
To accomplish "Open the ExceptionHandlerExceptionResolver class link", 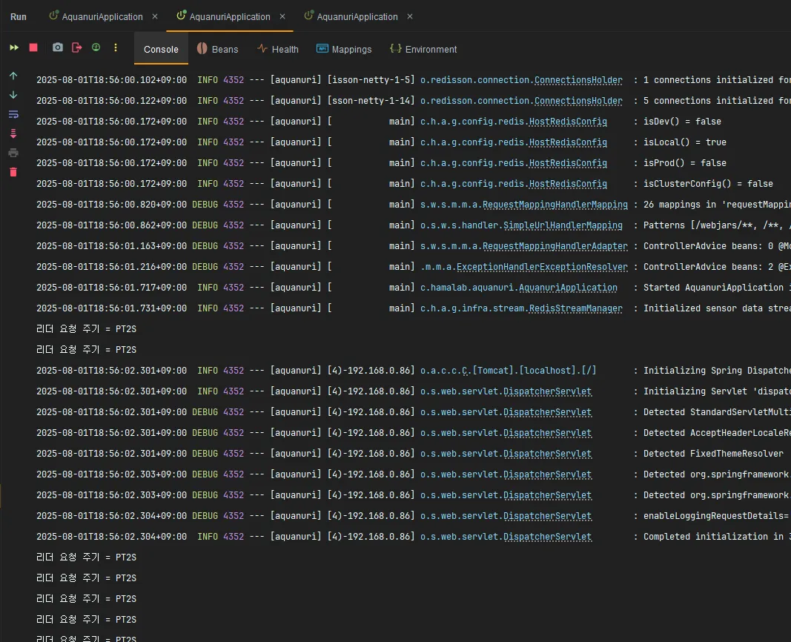I will coord(542,267).
